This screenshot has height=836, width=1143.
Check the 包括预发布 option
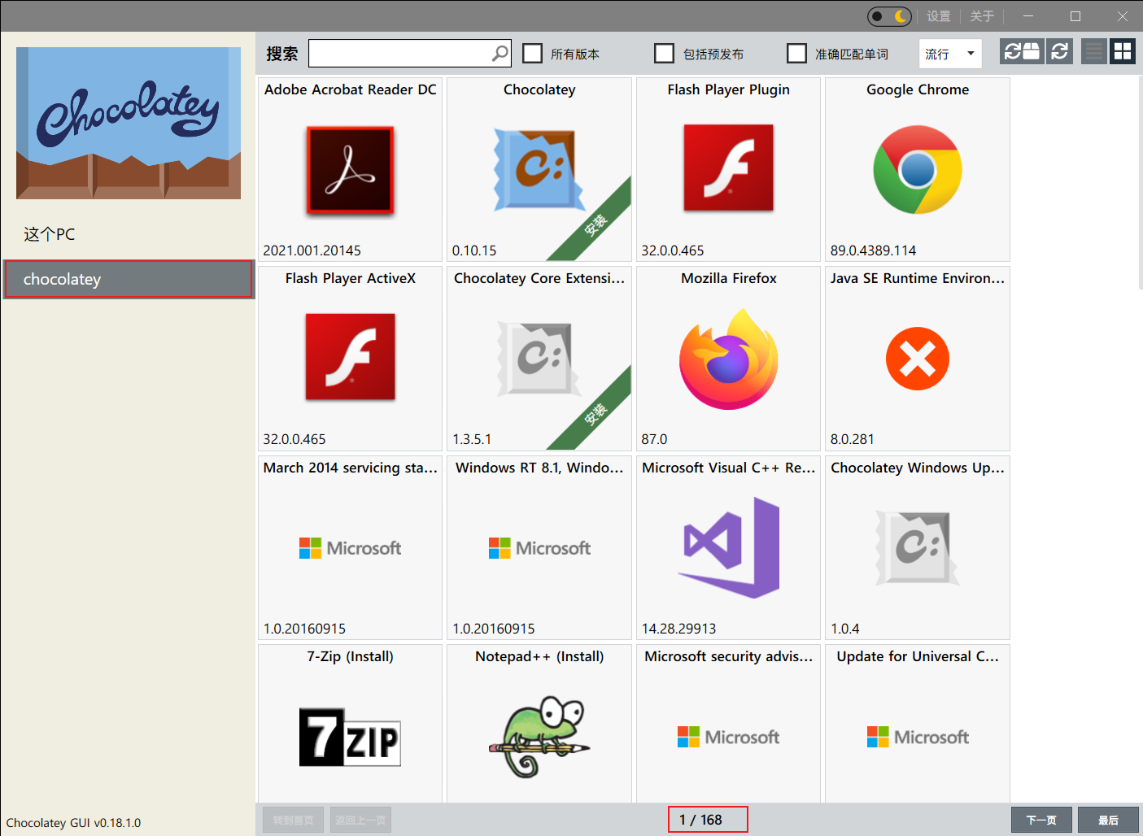pos(664,53)
